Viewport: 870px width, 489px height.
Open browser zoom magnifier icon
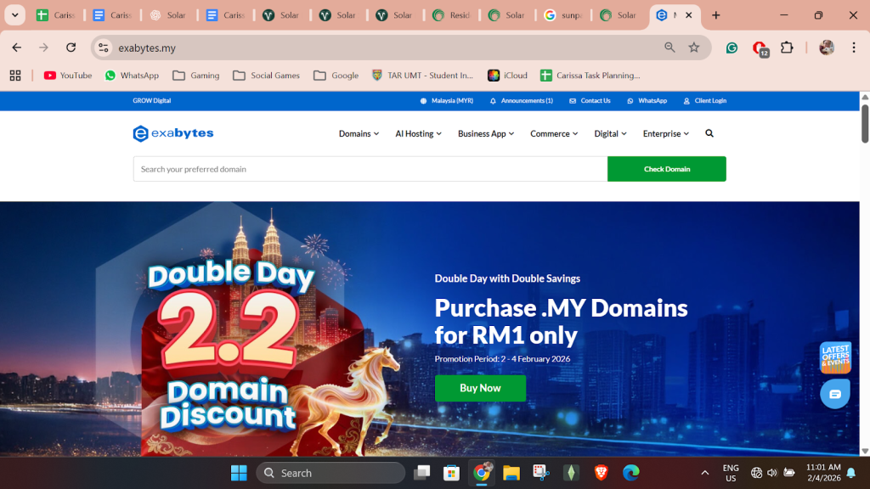[669, 48]
